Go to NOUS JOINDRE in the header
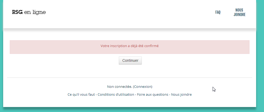 (x=239, y=12)
